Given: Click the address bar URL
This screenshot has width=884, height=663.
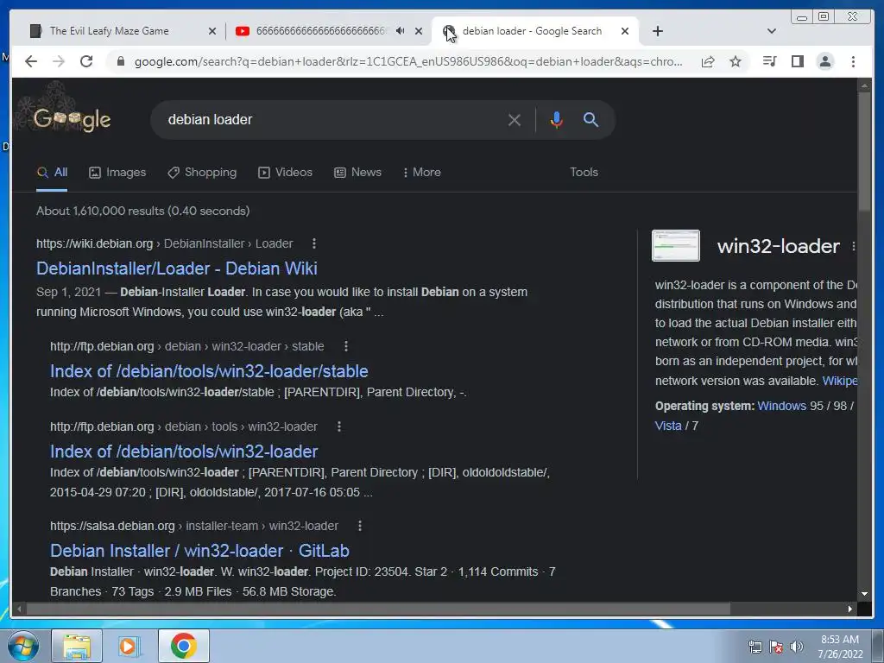Looking at the screenshot, I should (408, 61).
